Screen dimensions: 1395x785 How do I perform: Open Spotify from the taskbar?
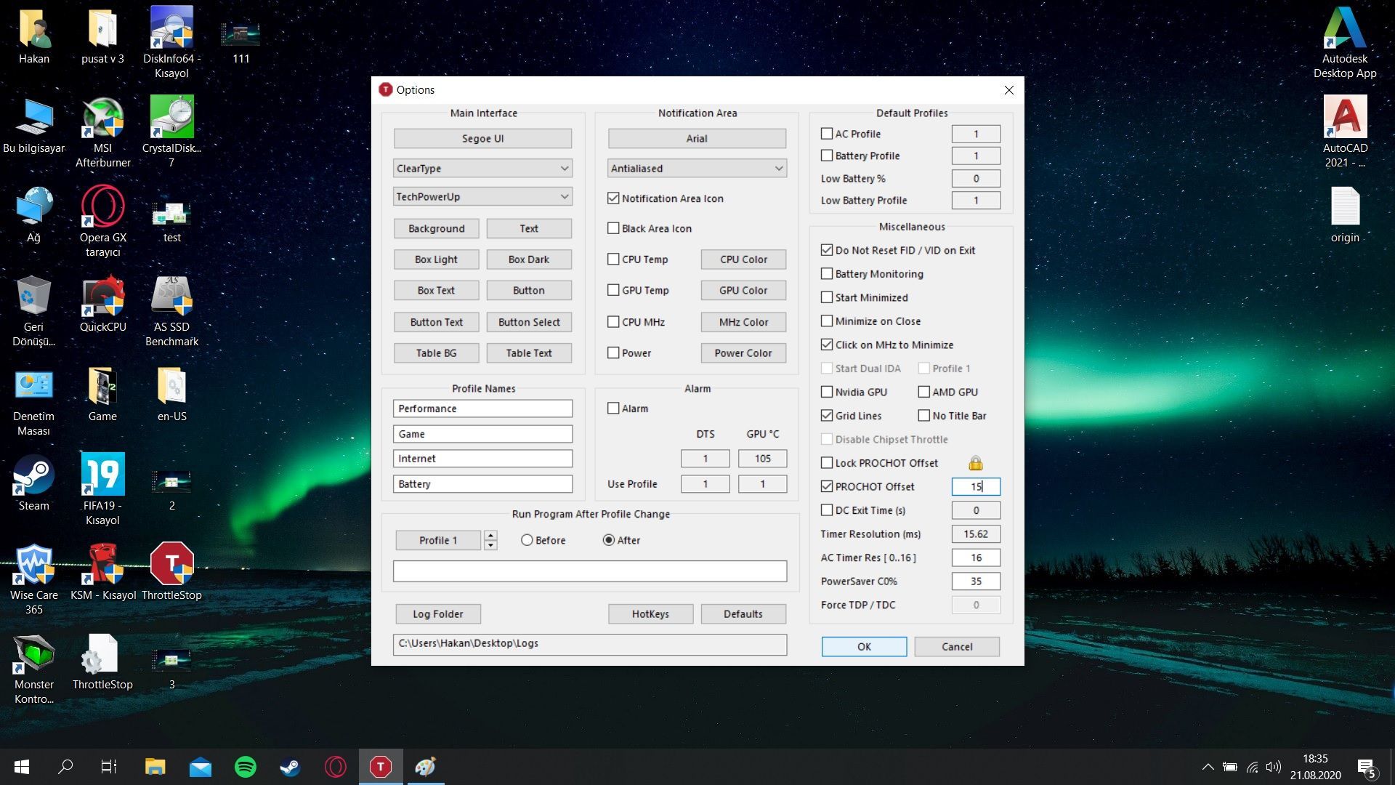tap(246, 766)
